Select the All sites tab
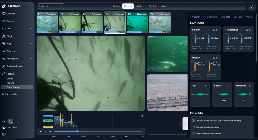The width and height of the screenshot is (258, 140). point(116,6)
